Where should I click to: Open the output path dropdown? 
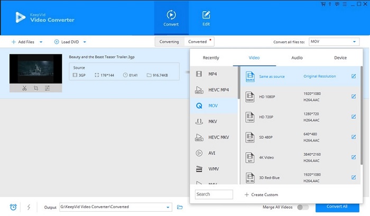pos(168,207)
